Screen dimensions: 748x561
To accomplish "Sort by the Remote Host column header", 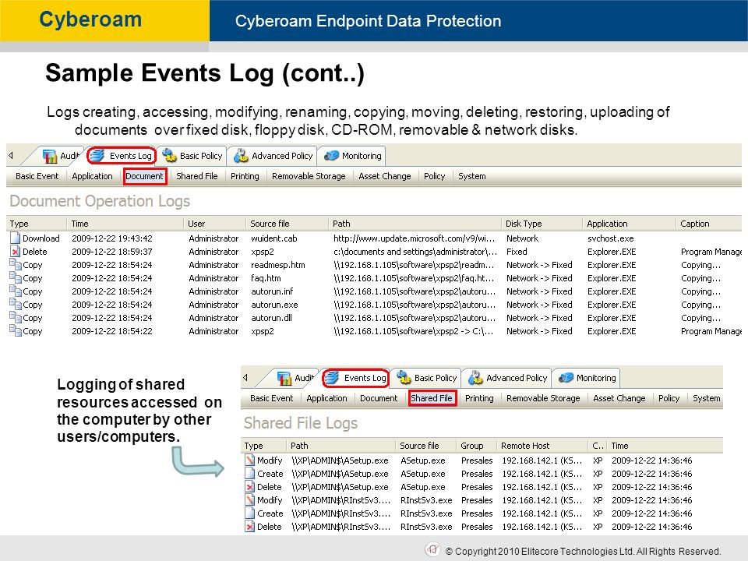I will [542, 446].
